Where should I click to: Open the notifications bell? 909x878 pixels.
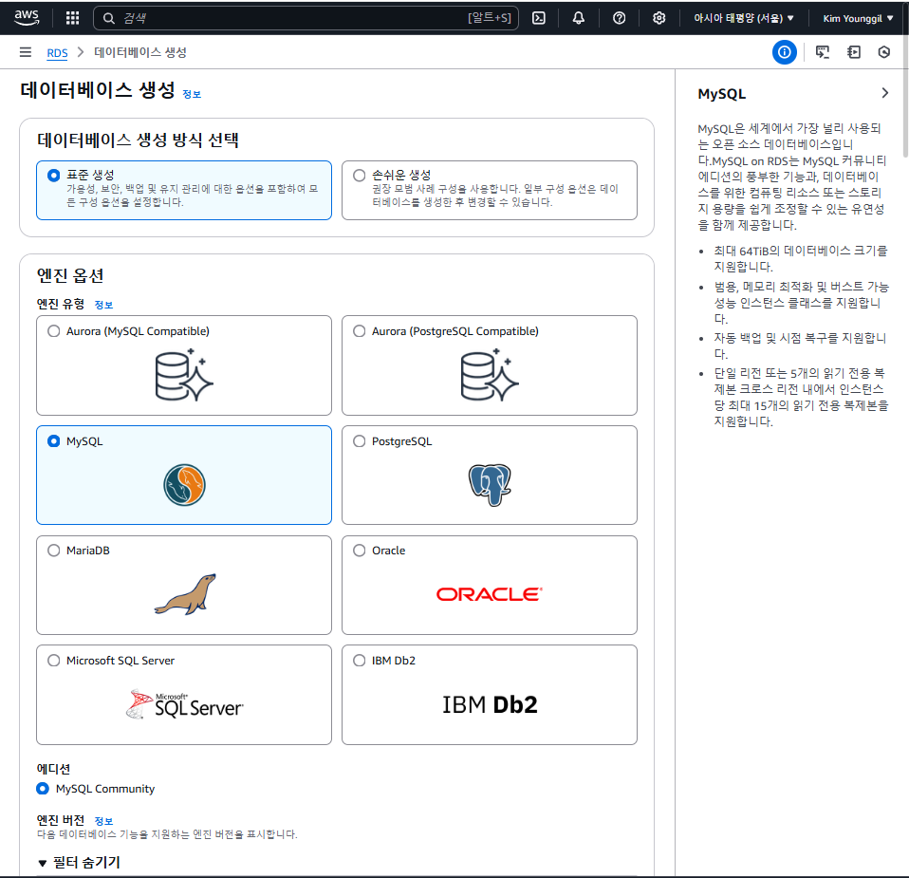(x=579, y=18)
